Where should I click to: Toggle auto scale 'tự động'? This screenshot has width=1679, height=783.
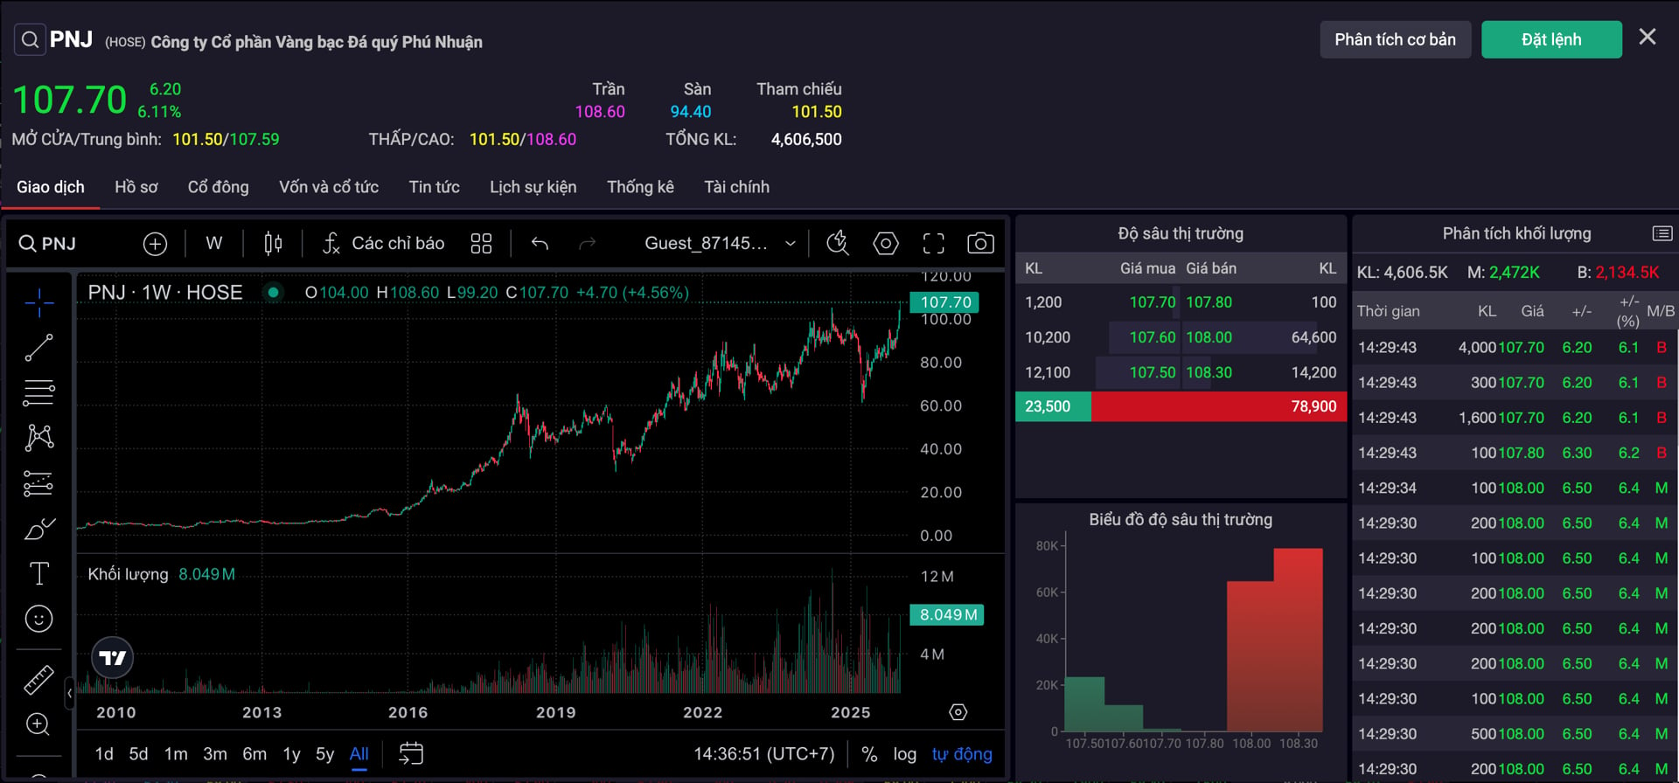pyautogui.click(x=962, y=754)
